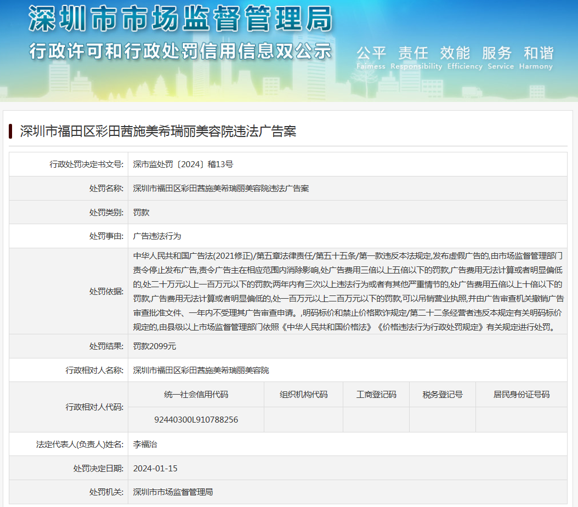Click the 处罚机关 value 深圳市市场监督管理局
The image size is (578, 507).
(173, 492)
